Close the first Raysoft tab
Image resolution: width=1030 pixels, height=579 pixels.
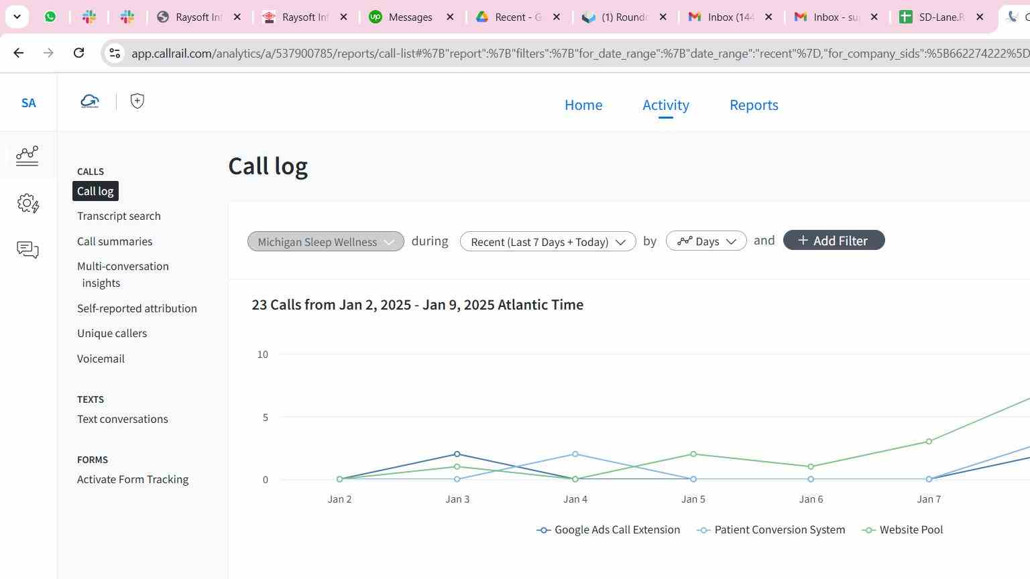point(237,17)
